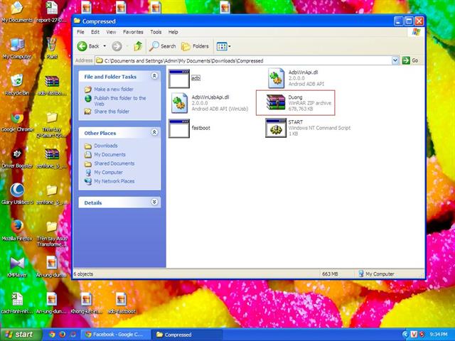Expand the Details panel
Screen dimensions: 455x341
tap(154, 202)
